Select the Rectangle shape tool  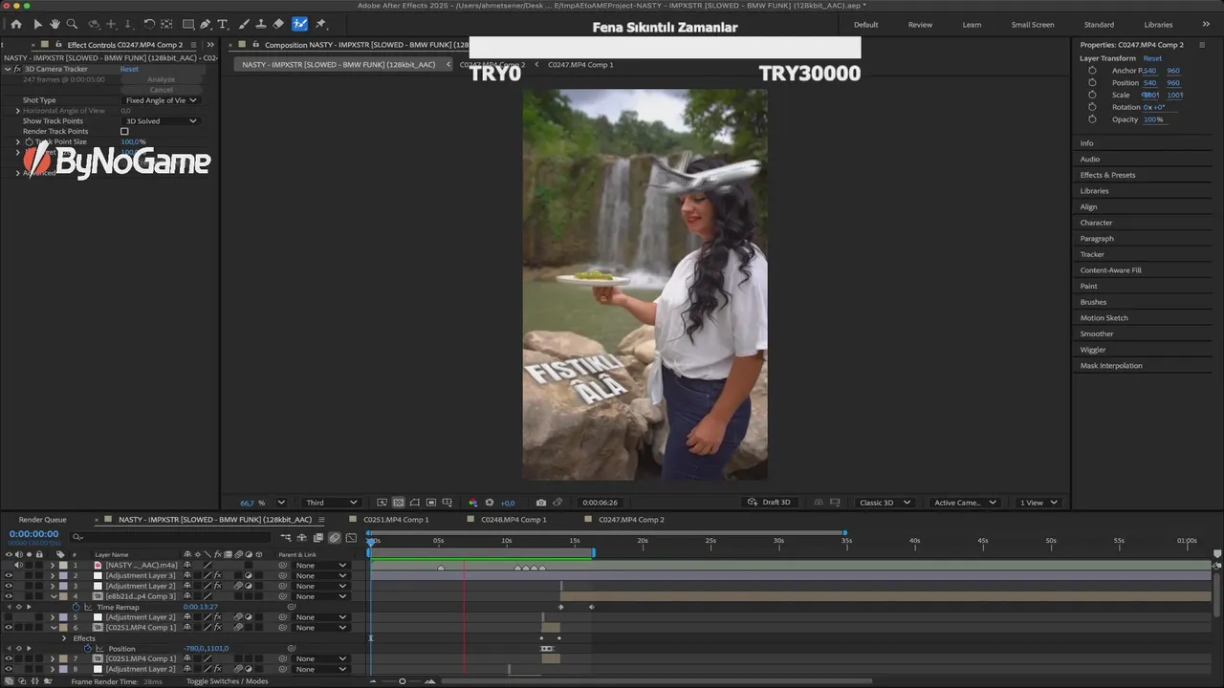click(x=188, y=24)
